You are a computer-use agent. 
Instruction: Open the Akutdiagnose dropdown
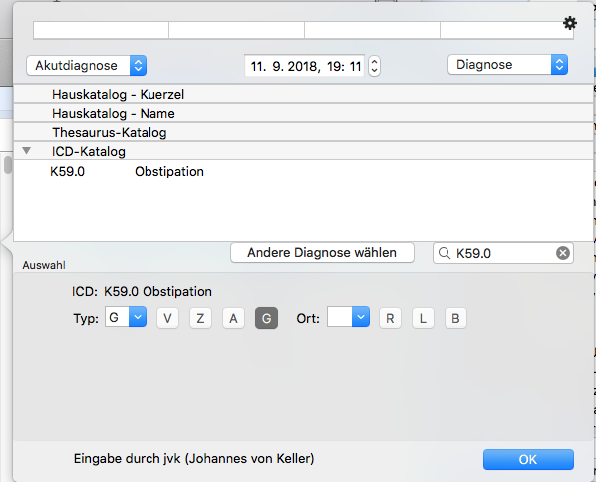pos(87,66)
